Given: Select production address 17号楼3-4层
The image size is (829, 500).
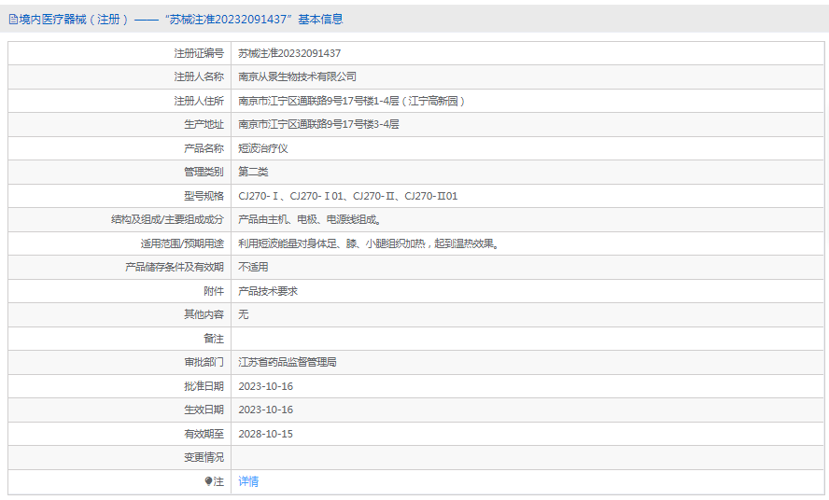Looking at the screenshot, I should pyautogui.click(x=318, y=124).
